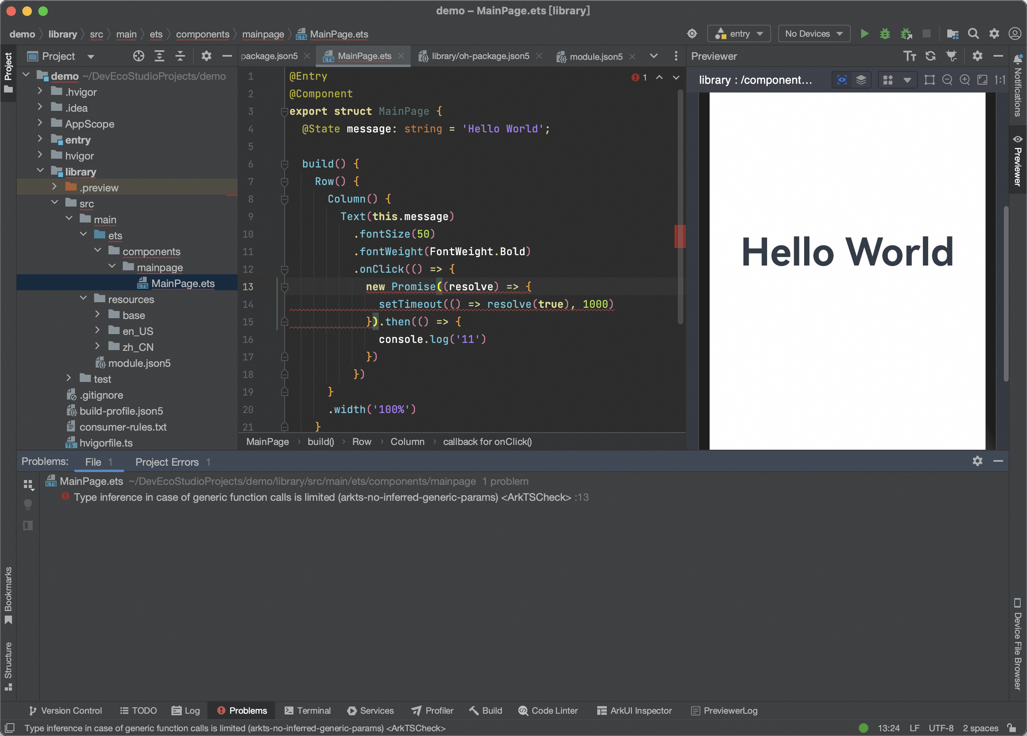Image resolution: width=1027 pixels, height=736 pixels.
Task: Click Attach Debugger to Process icon
Action: [x=906, y=33]
